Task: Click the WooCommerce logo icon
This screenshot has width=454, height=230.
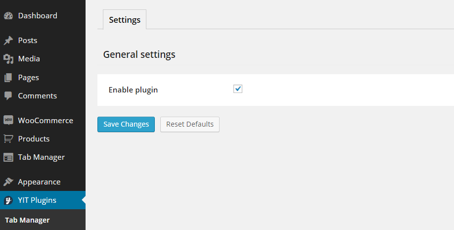Action: [x=8, y=120]
